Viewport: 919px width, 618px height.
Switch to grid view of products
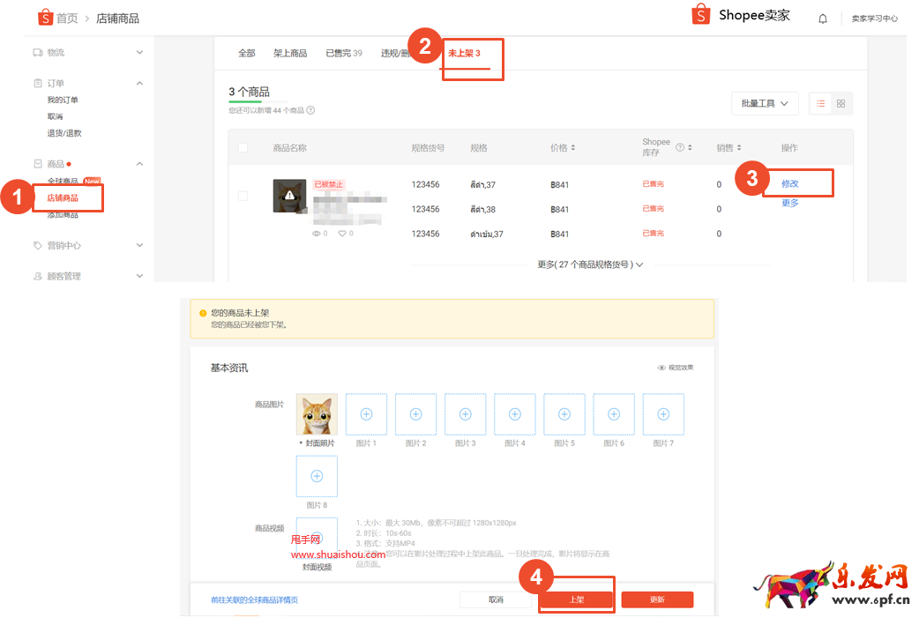coord(841,103)
